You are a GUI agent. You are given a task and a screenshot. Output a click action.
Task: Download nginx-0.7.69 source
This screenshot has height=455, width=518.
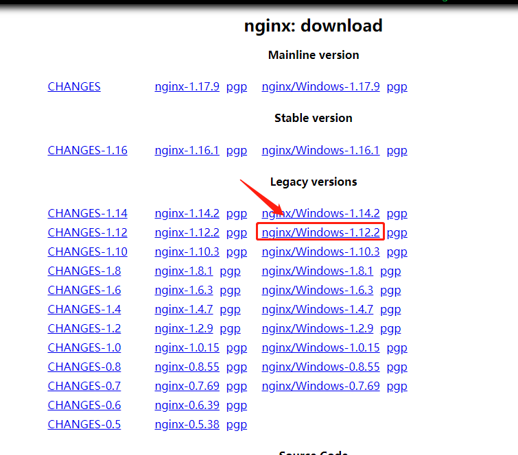tap(187, 385)
